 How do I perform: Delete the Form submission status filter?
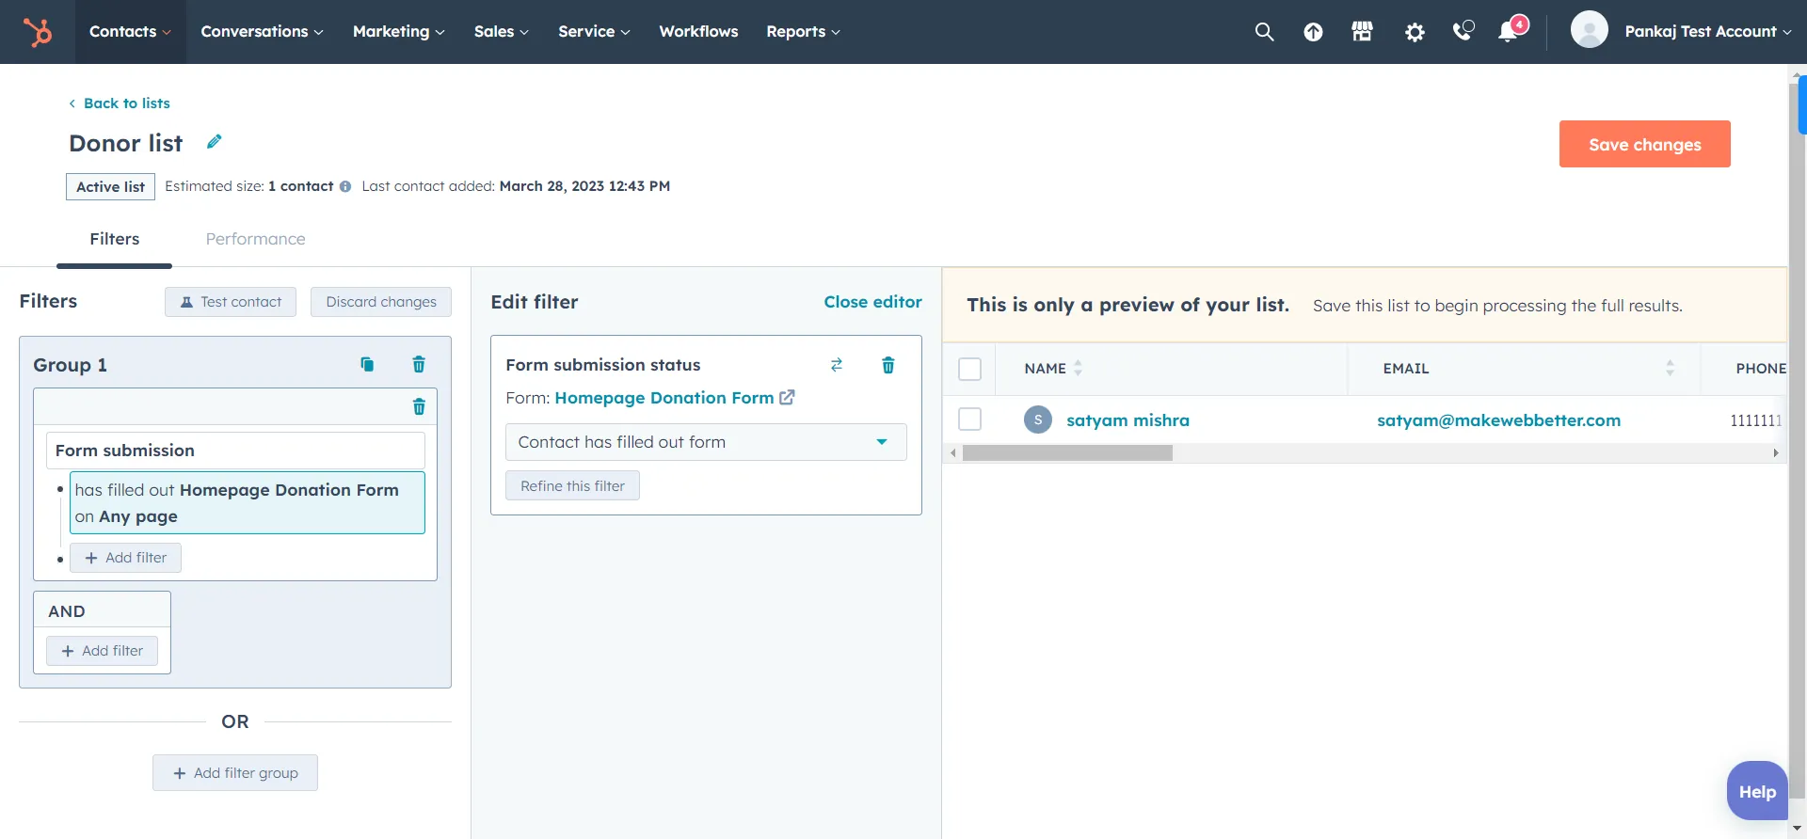[888, 365]
